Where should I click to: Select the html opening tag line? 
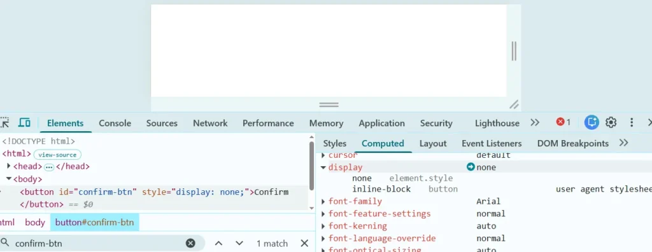pyautogui.click(x=17, y=154)
